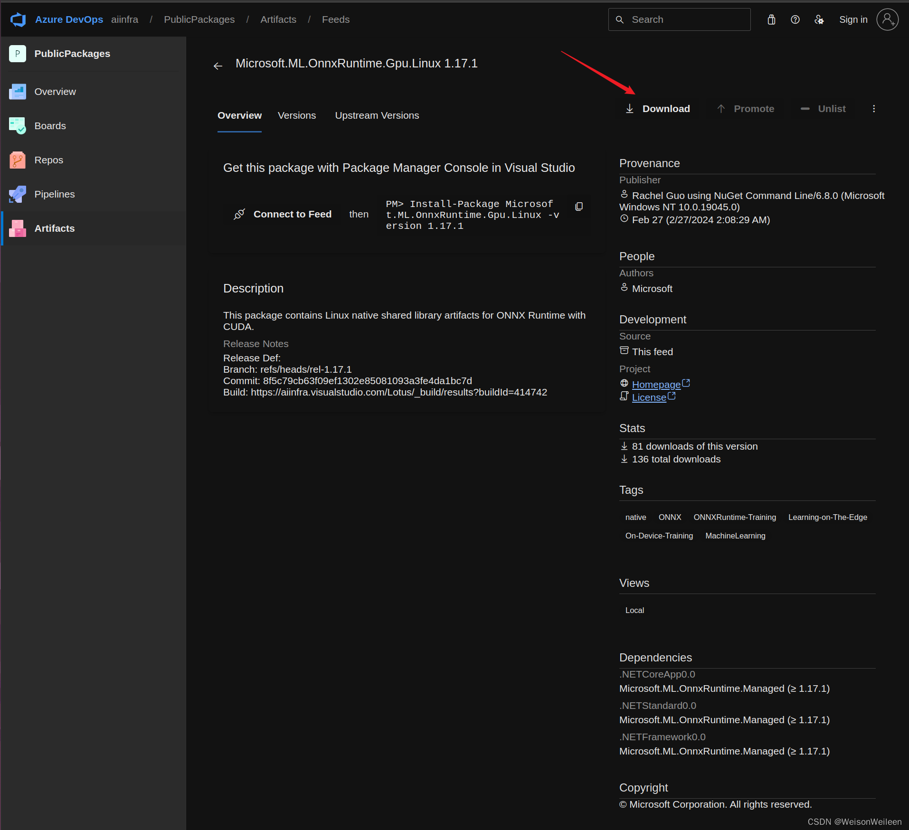This screenshot has height=830, width=909.
Task: Click the Pipelines rocket icon
Action: pyautogui.click(x=18, y=194)
